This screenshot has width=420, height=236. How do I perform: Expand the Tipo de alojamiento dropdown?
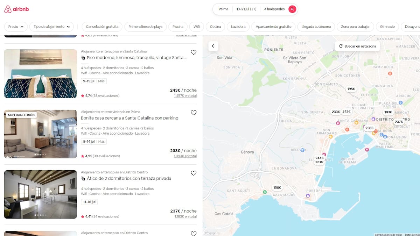[52, 27]
